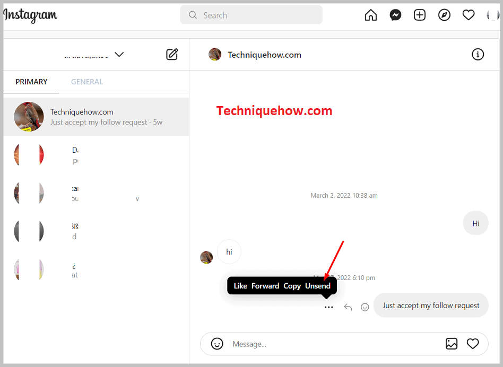The height and width of the screenshot is (367, 503).
Task: Switch to PRIMARY tab
Action: click(31, 82)
